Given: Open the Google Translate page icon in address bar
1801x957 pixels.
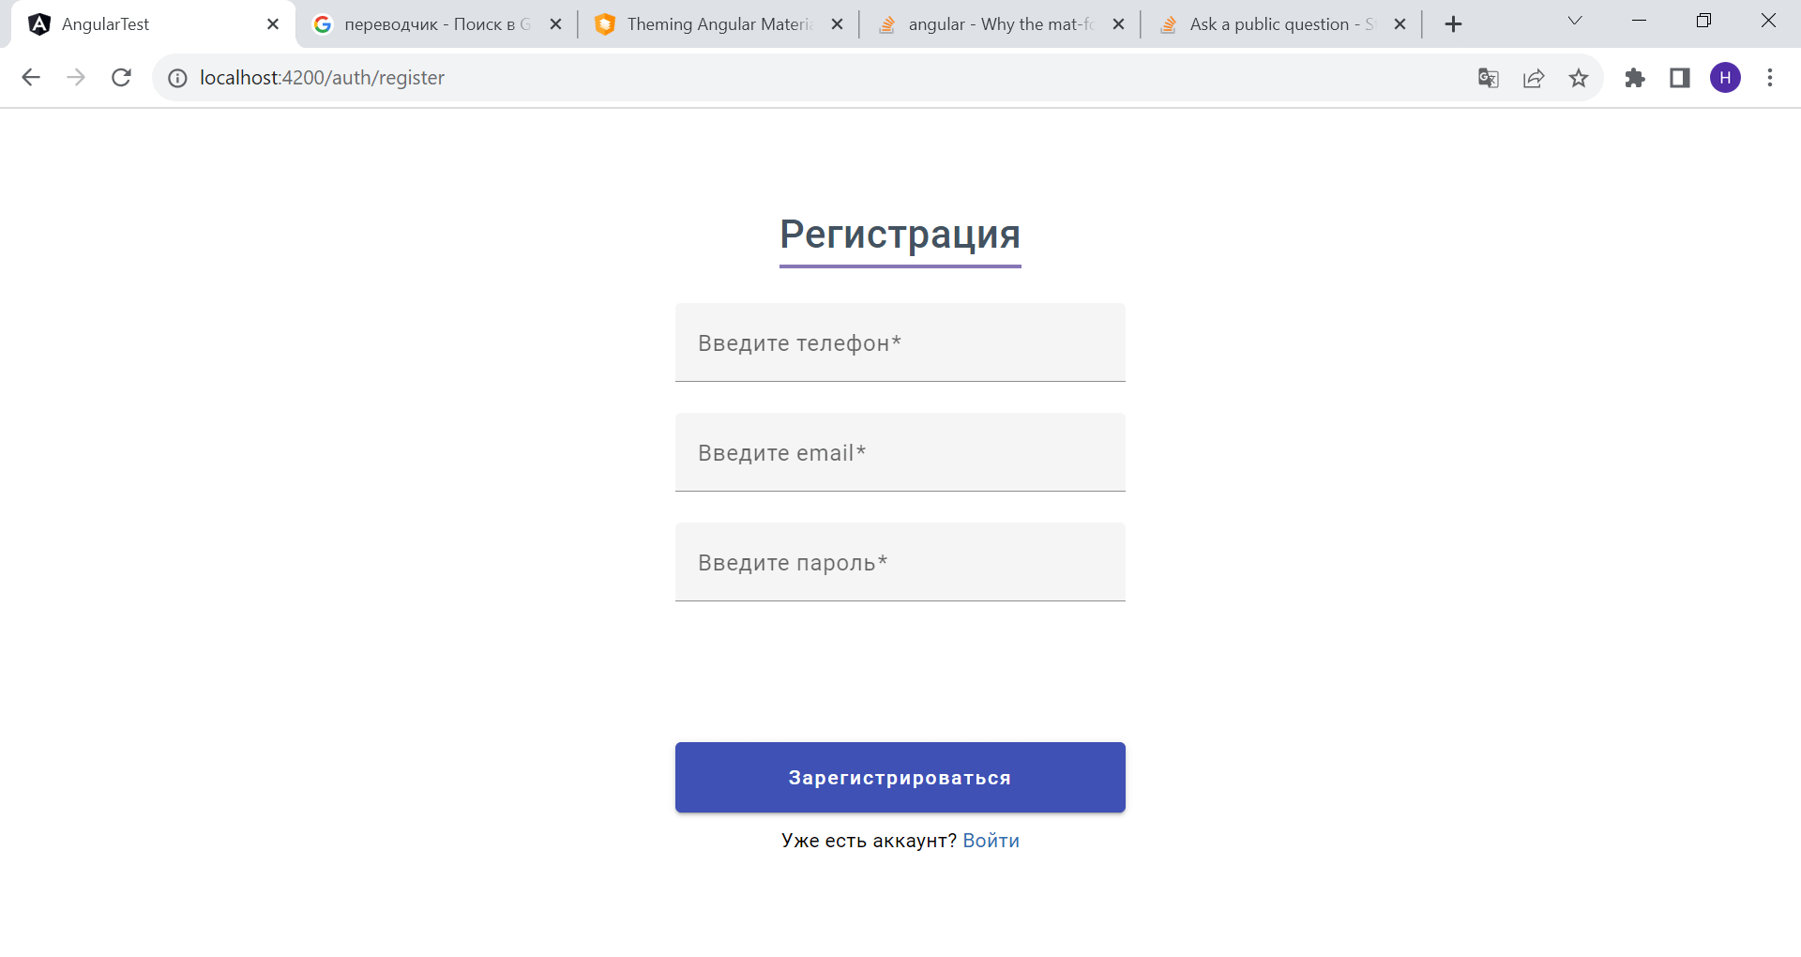Looking at the screenshot, I should point(1488,78).
